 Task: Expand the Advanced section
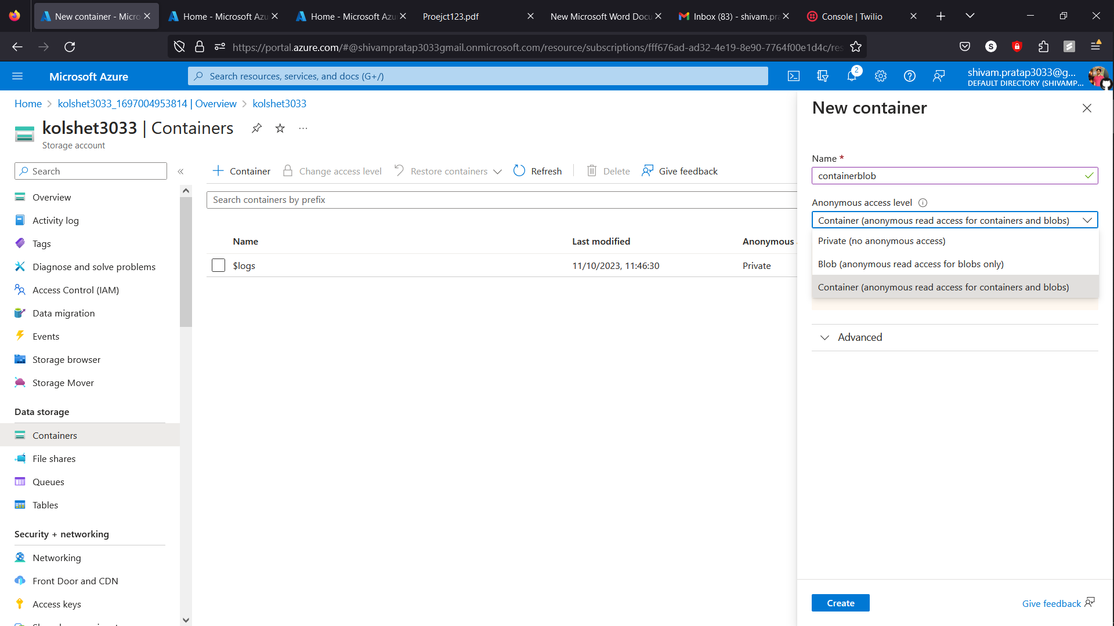(x=859, y=337)
